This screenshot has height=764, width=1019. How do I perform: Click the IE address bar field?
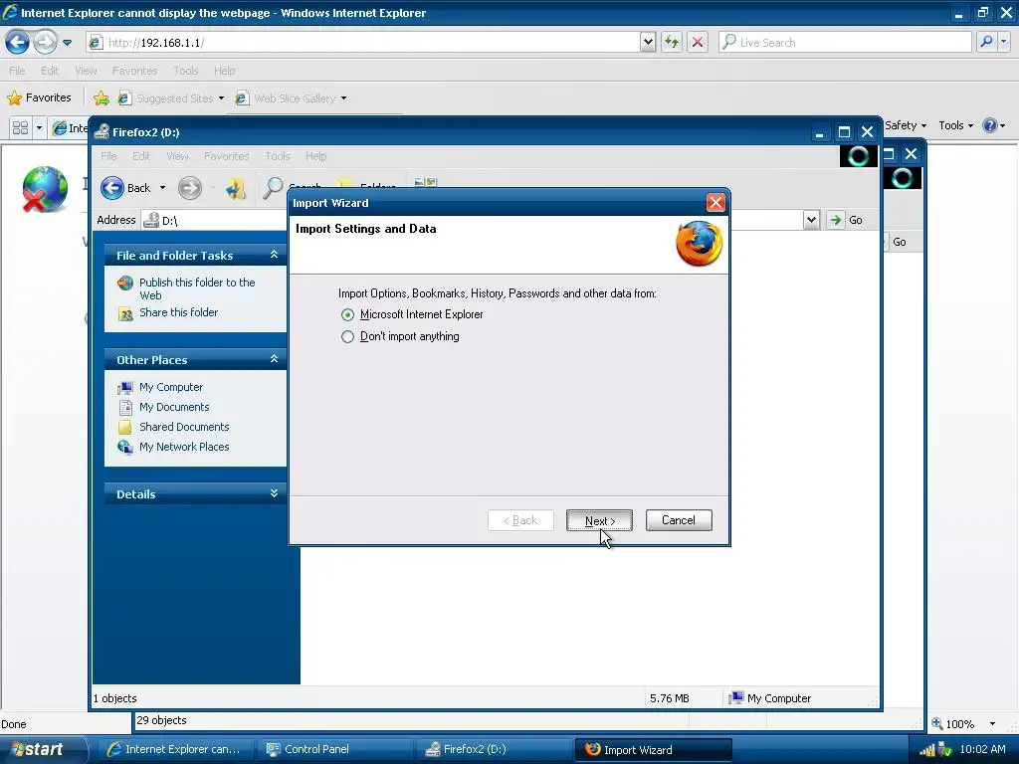pyautogui.click(x=364, y=42)
